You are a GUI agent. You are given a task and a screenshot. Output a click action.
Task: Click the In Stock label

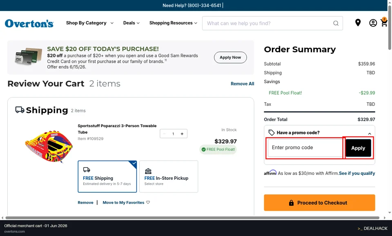point(229,130)
